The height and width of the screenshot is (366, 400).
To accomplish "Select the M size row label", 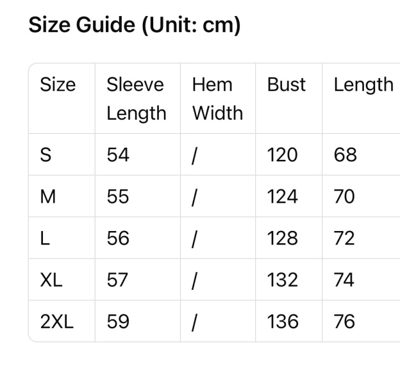I will pyautogui.click(x=48, y=196).
